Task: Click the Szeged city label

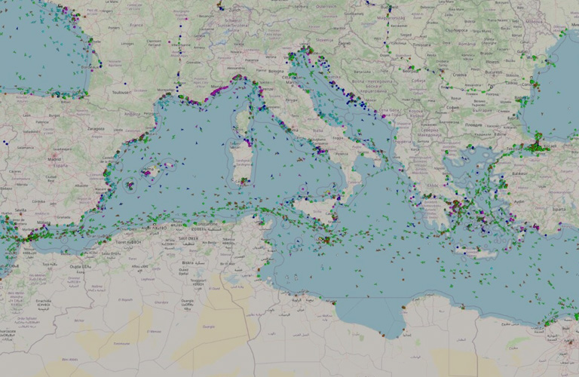Action: 406,35
